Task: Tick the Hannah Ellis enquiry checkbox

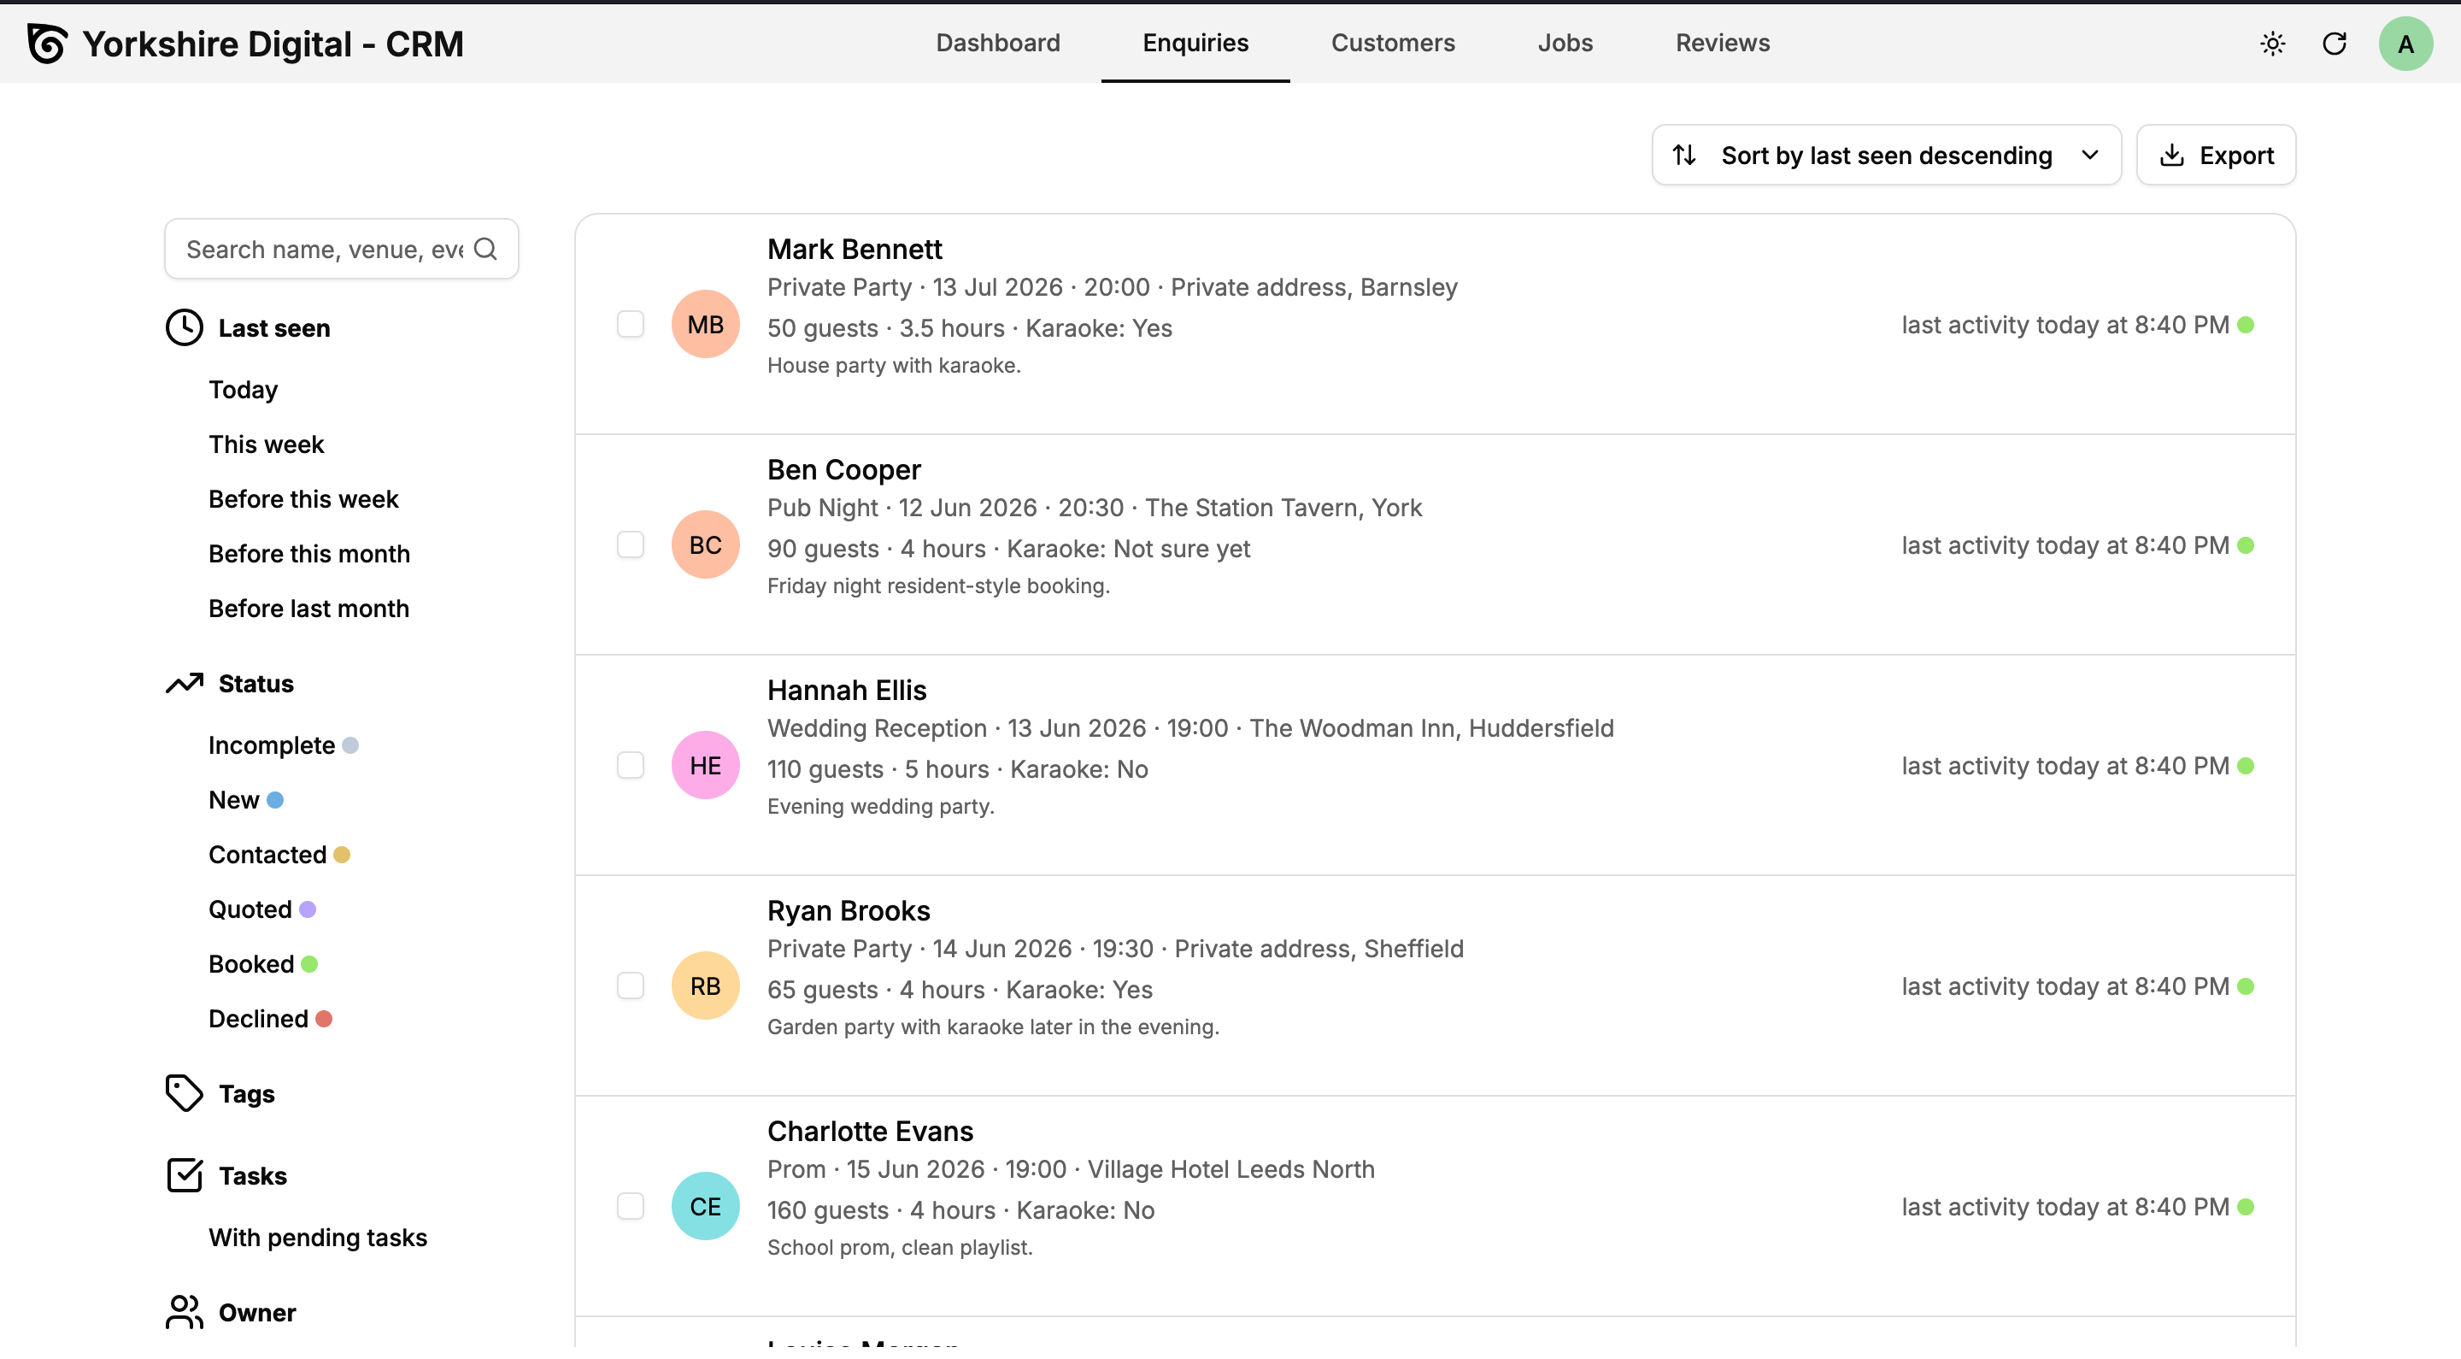Action: [x=631, y=766]
